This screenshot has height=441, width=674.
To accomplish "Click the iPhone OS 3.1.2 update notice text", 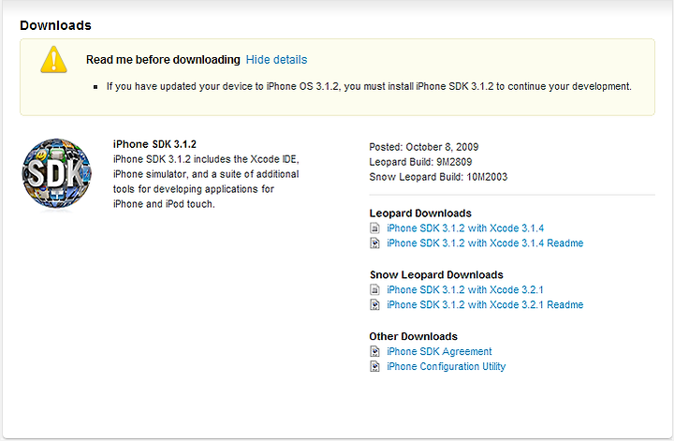I will [x=369, y=86].
